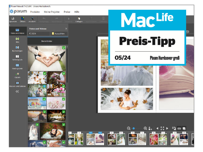Image resolution: width=203 pixels, height=152 pixels.
Task: Toggle checkmark on standing bride portrait
Action: 37,125
